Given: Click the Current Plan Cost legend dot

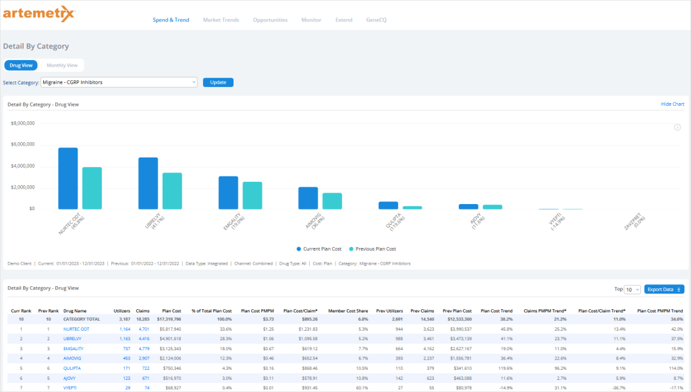Looking at the screenshot, I should (299, 249).
